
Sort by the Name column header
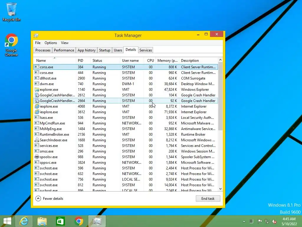point(55,60)
